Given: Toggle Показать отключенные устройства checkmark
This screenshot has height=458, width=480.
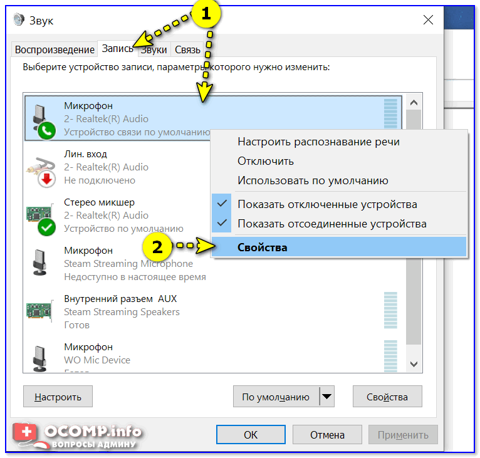Looking at the screenshot, I should [x=222, y=204].
